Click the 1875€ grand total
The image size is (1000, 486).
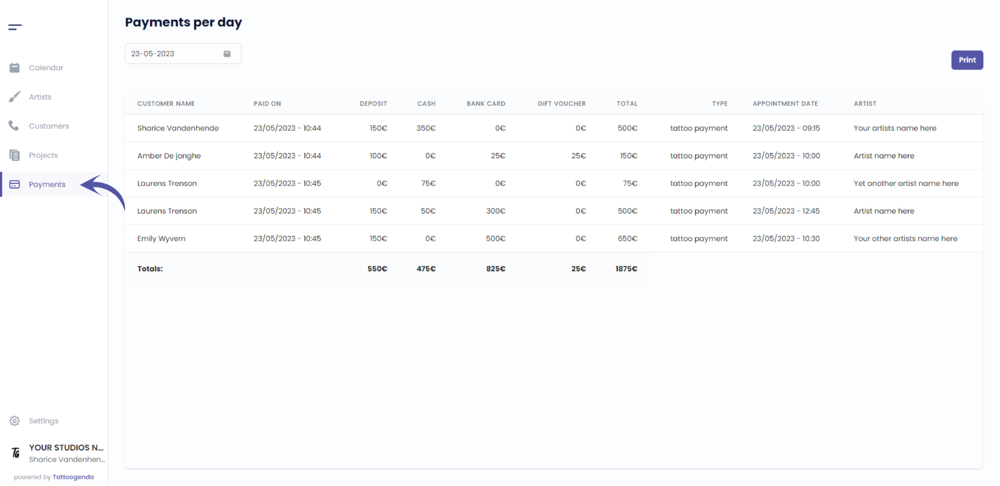(x=626, y=269)
